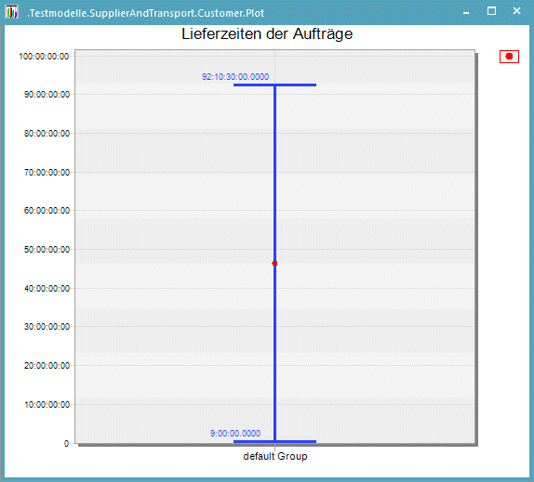Screen dimensions: 534x482
Task: Click the minimum value label 9:00:00.0000
Action: 235,433
